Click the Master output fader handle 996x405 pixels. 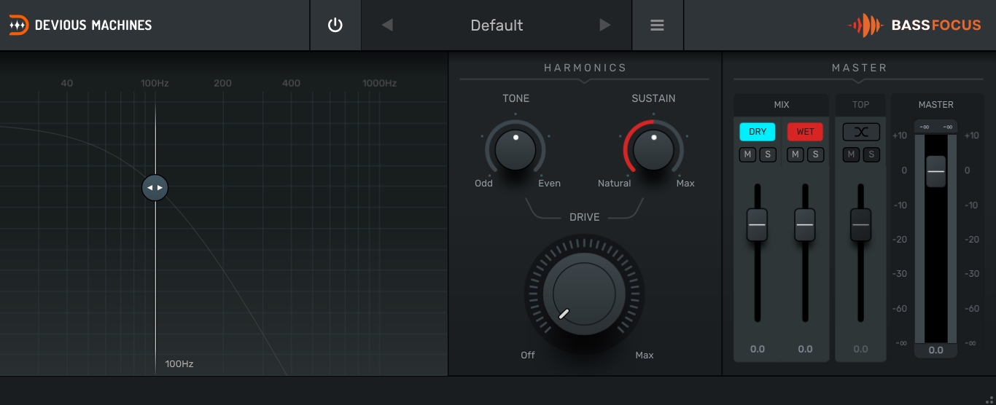coord(936,171)
